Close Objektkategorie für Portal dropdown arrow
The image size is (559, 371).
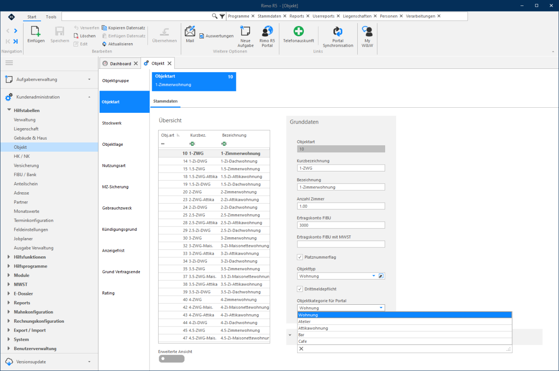point(381,308)
